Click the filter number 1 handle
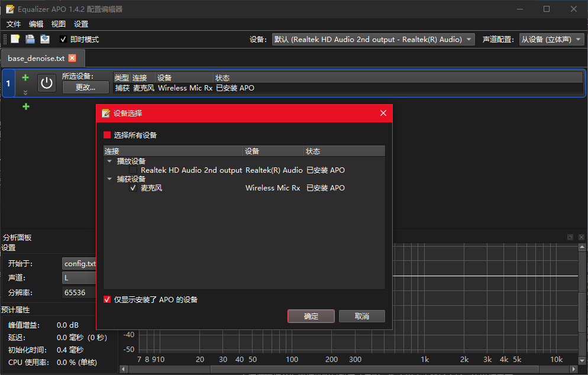588x375 pixels. click(8, 83)
